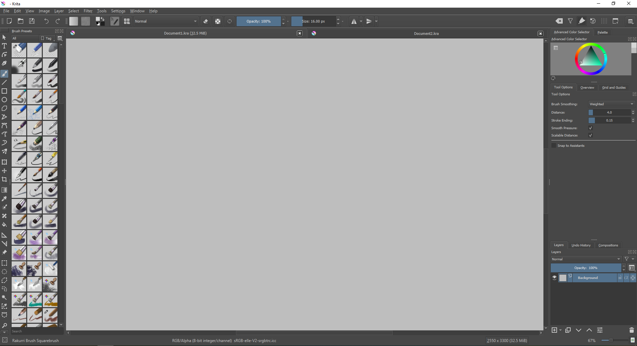Viewport: 637px width, 346px height.
Task: Save the current document
Action: pyautogui.click(x=32, y=21)
